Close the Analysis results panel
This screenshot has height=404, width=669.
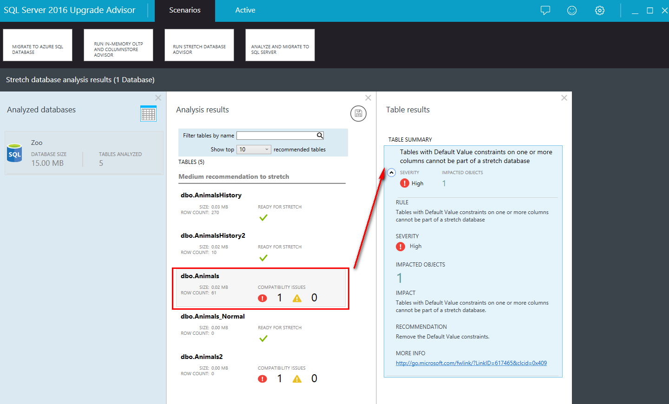tap(368, 98)
